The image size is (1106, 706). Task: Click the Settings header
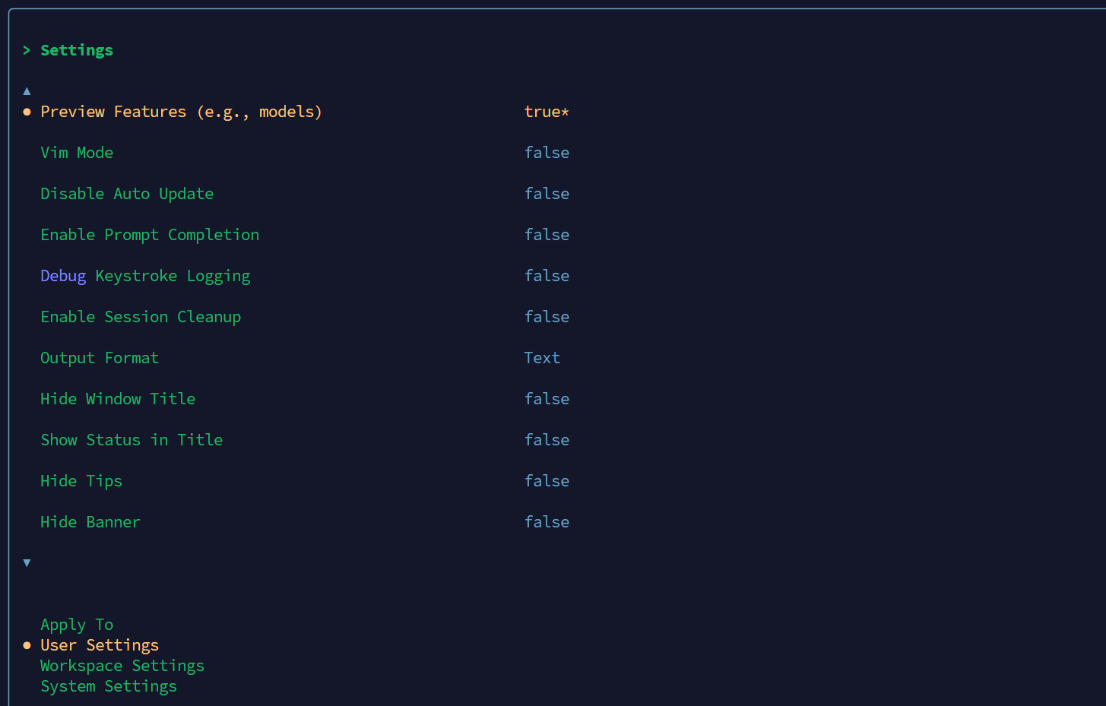coord(77,49)
